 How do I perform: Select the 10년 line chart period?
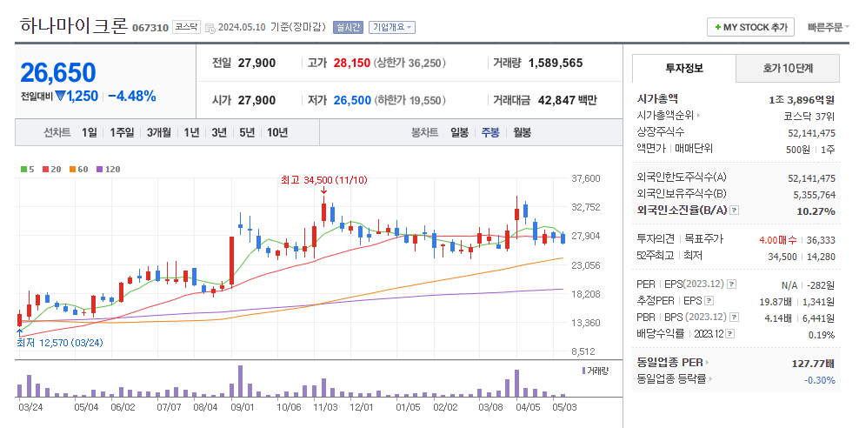277,132
